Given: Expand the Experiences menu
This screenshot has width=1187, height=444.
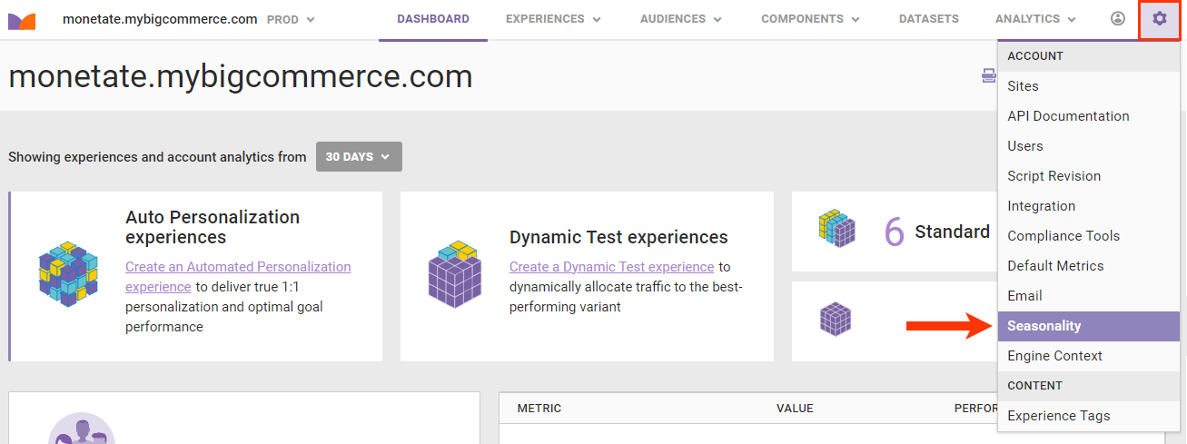Looking at the screenshot, I should (x=553, y=19).
